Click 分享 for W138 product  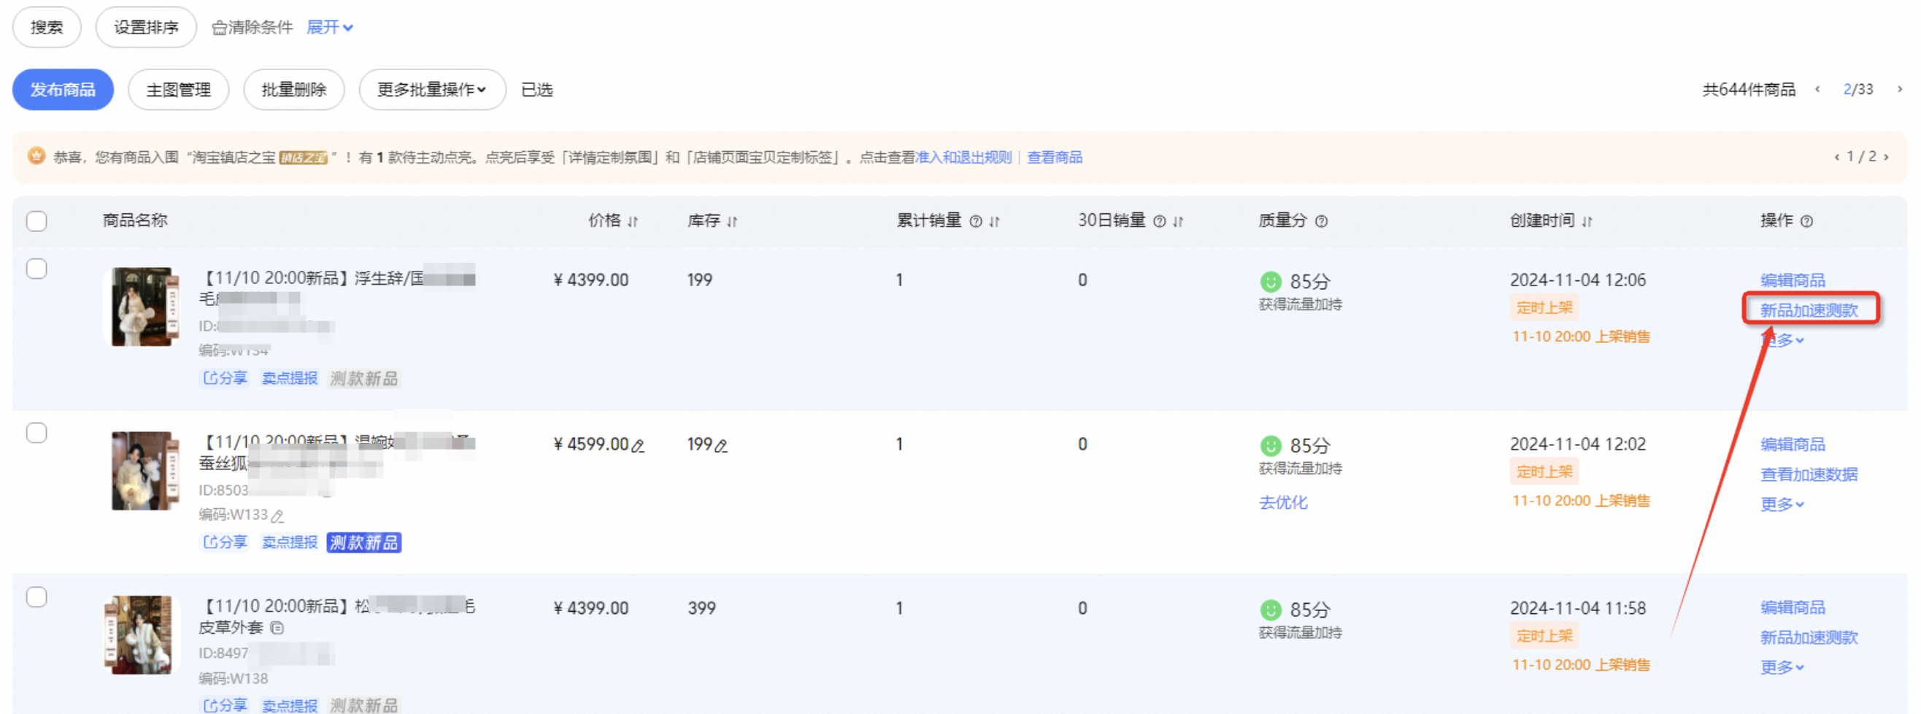tap(225, 705)
